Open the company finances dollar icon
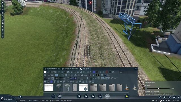The height and width of the screenshot is (102, 181). [x=2, y=99]
